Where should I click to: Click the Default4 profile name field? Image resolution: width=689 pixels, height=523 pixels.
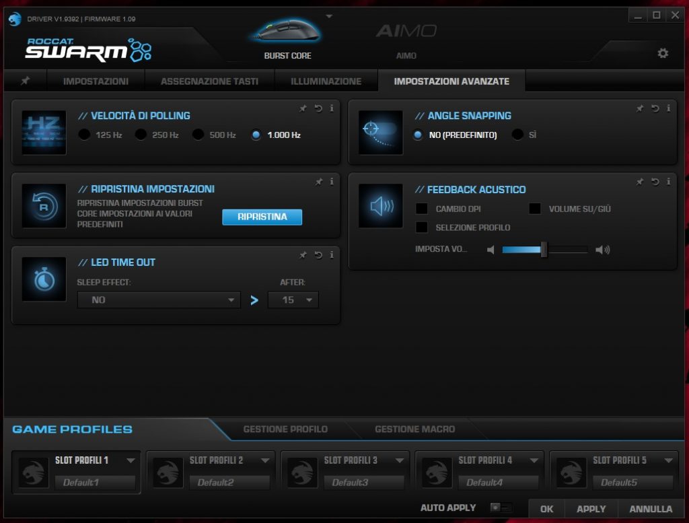pos(499,482)
